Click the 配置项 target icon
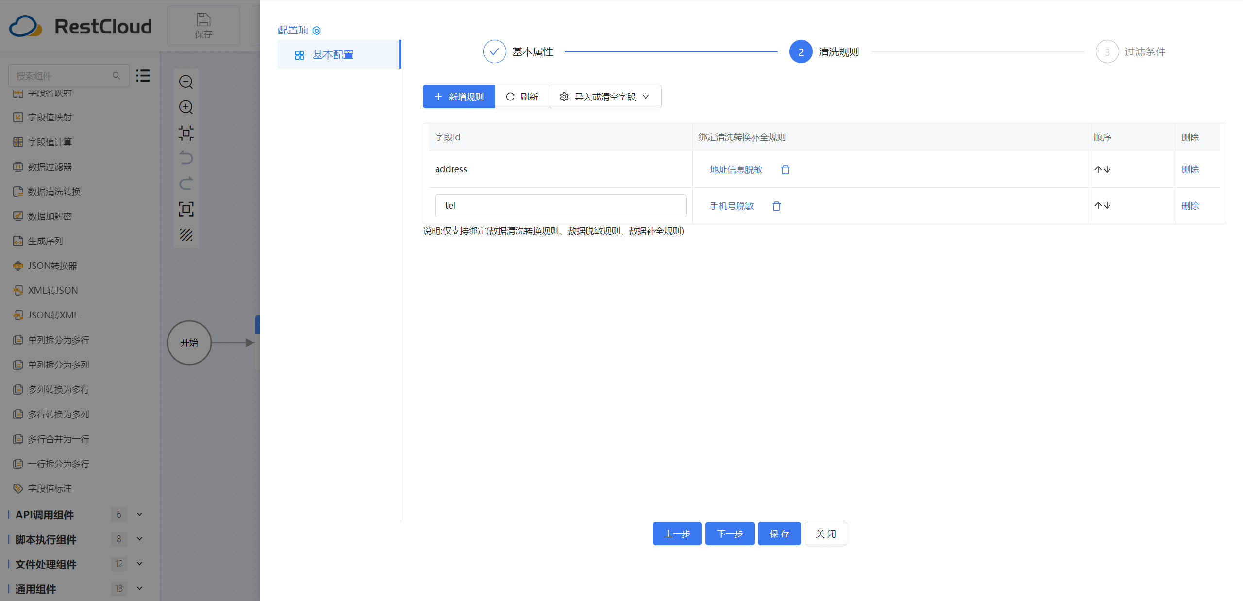The height and width of the screenshot is (601, 1243). (317, 31)
